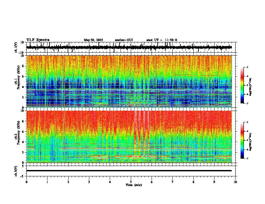Click the 'station=OUI' header label
Image resolution: width=265 pixels, height=204 pixels.
(x=124, y=40)
